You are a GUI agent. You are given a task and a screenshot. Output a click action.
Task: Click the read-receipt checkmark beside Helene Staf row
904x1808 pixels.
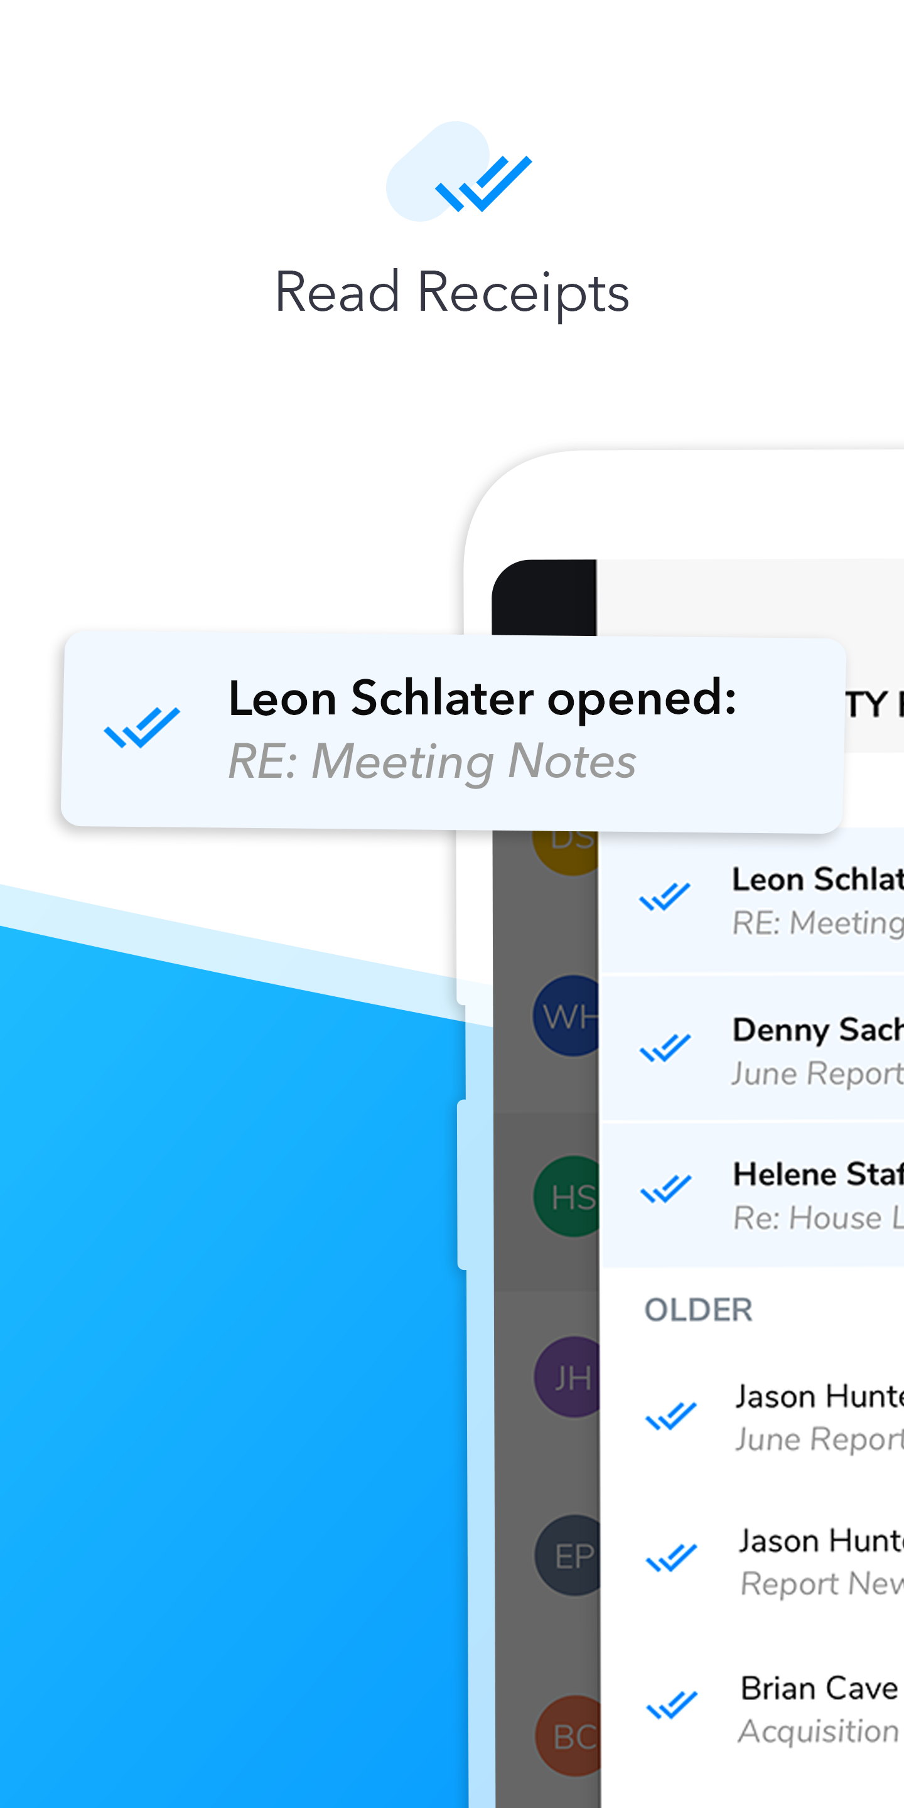[665, 1189]
